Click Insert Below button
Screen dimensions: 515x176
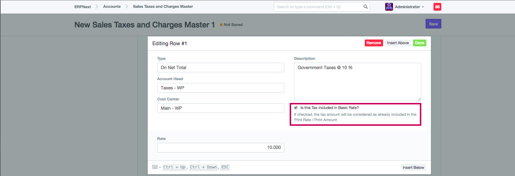coord(413,167)
